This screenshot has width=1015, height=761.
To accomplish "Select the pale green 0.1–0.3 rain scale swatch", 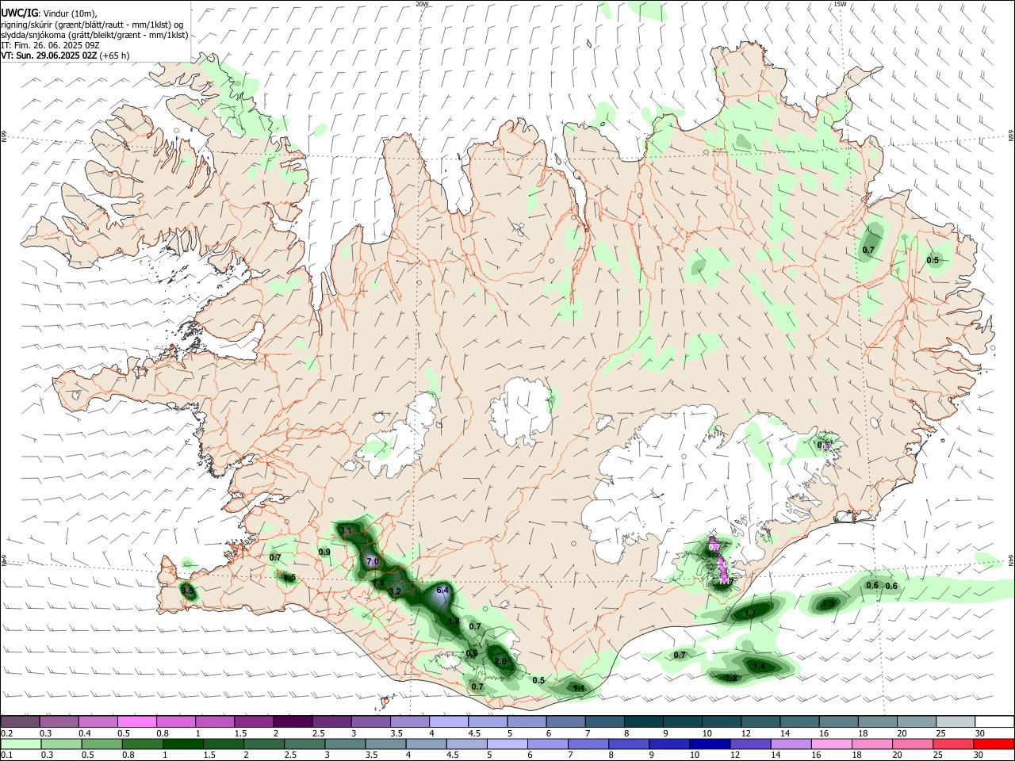I will 21,744.
